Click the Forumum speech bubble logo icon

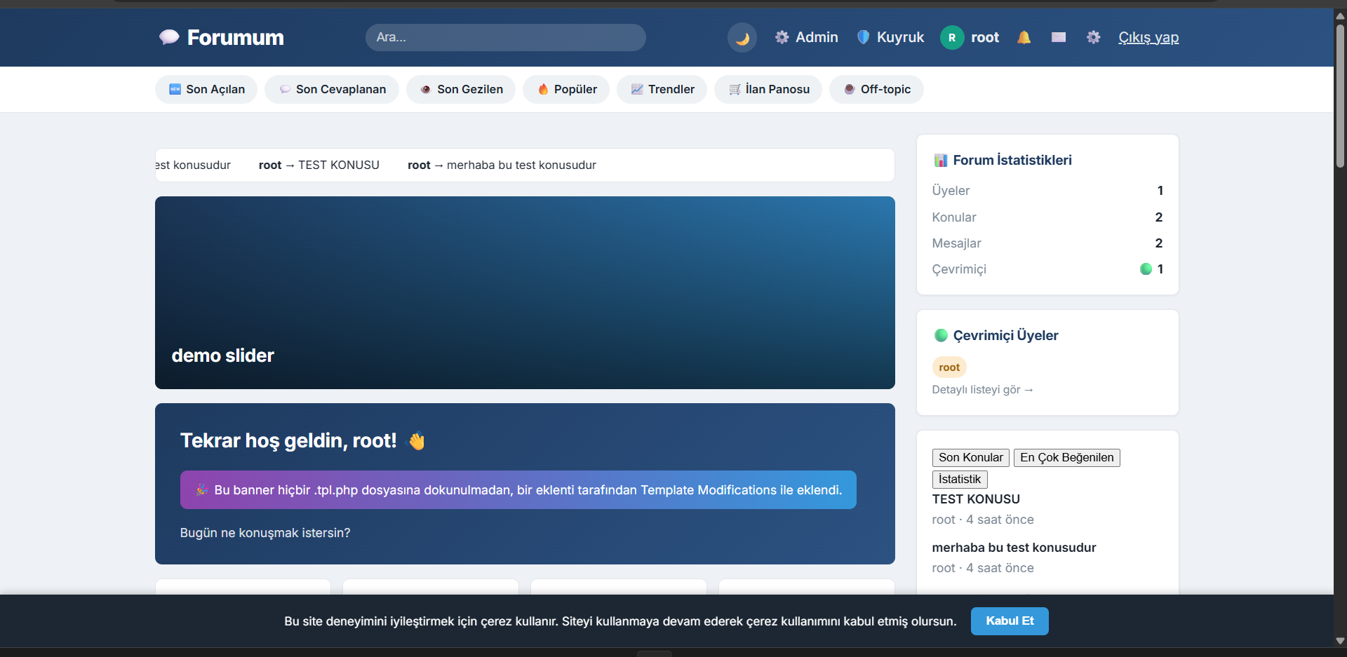(169, 37)
